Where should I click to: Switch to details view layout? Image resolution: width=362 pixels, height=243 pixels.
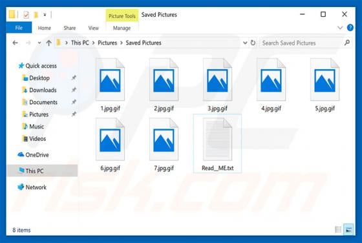pyautogui.click(x=338, y=229)
